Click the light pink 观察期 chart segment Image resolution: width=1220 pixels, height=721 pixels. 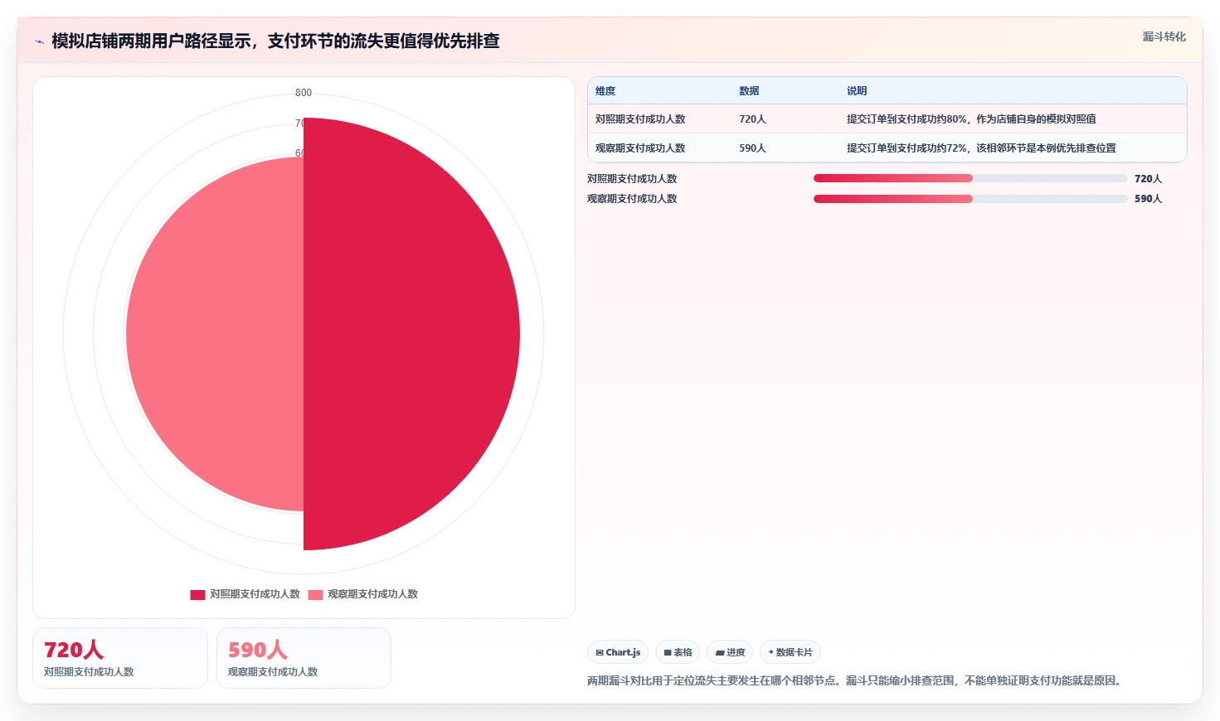(216, 334)
